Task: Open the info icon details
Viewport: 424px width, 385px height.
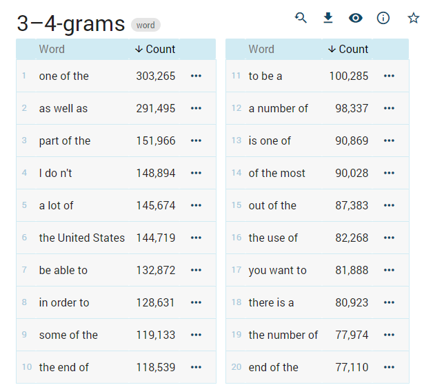Action: pyautogui.click(x=383, y=18)
